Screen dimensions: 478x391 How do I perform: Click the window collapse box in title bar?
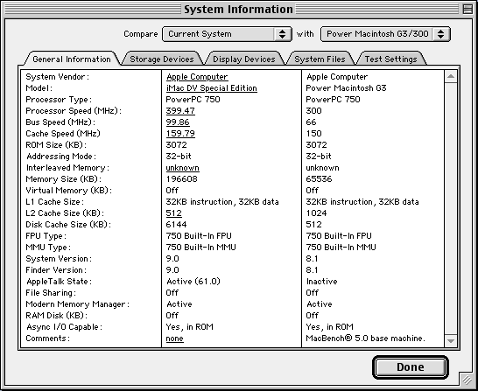(x=467, y=9)
